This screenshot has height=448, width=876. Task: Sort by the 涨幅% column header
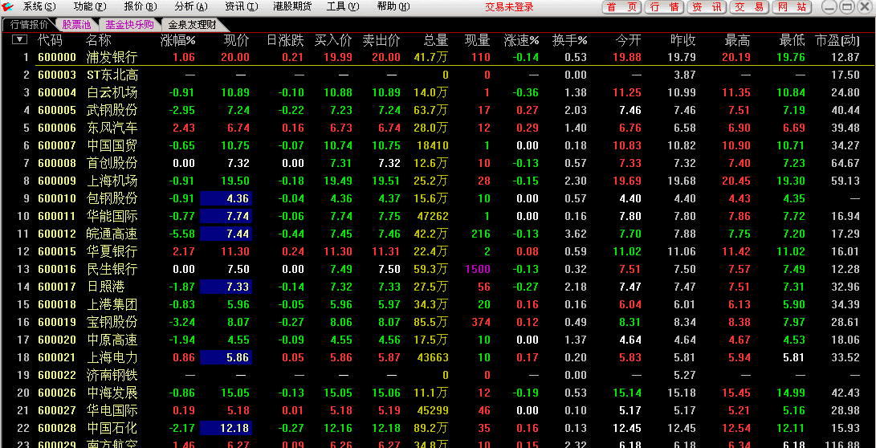(x=177, y=40)
